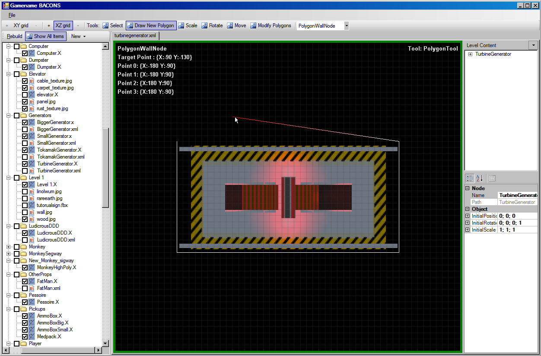Check the Monkey folder checkbox
Image resolution: width=541 pixels, height=356 pixels.
coord(16,247)
